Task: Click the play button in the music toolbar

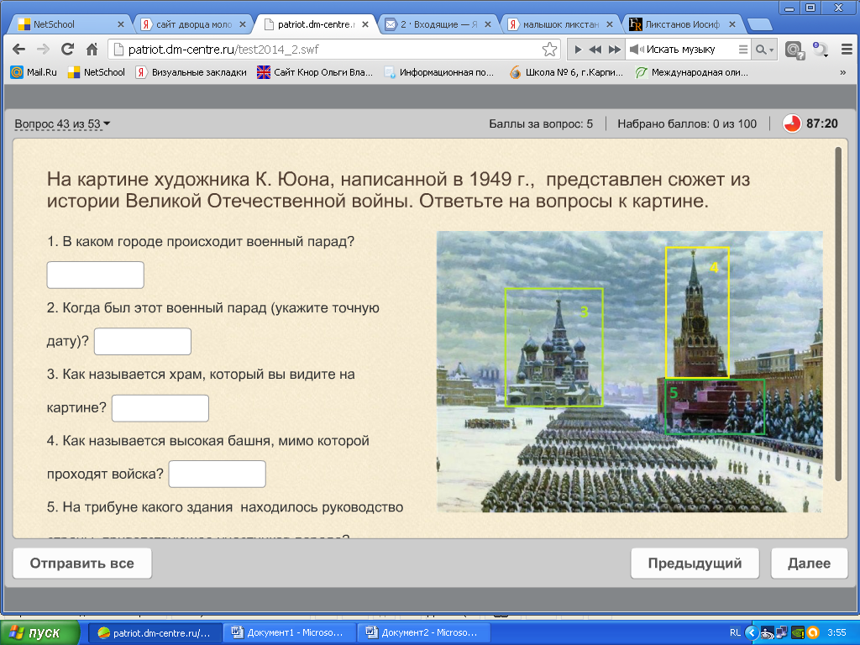Action: point(578,50)
